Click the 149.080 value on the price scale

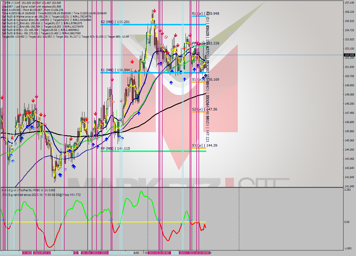[x=349, y=94]
